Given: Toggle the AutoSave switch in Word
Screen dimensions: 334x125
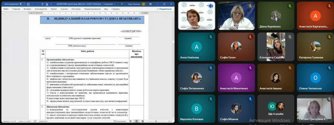Looking at the screenshot, I should tap(22, 4).
